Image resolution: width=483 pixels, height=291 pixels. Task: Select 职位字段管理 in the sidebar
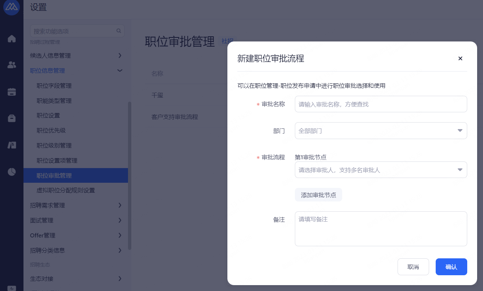[x=54, y=86]
